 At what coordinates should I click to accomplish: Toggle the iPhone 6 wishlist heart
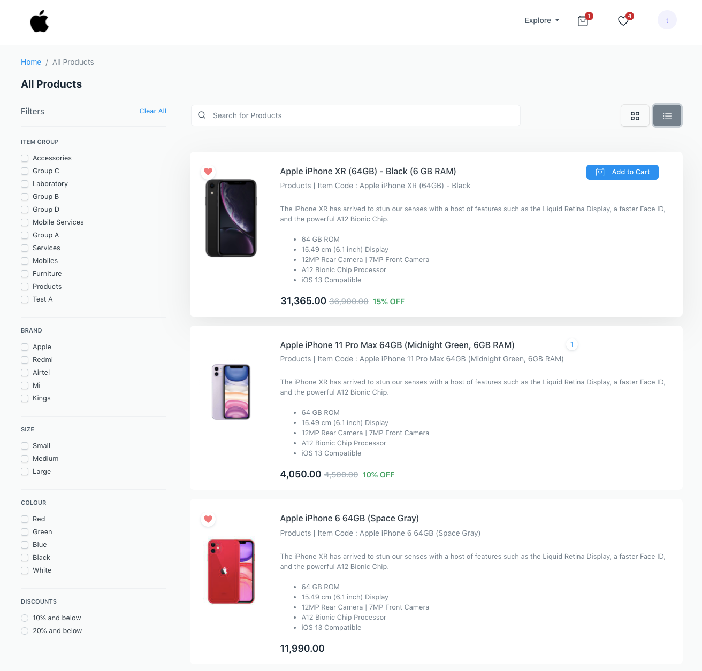208,519
